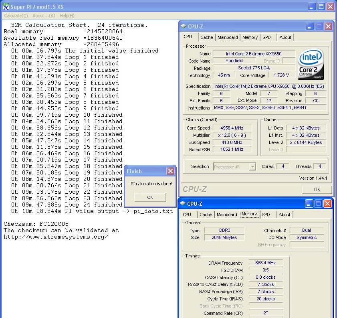The width and height of the screenshot is (337, 318).
Task: Click the Cycle Time tRAS value 20 clocks
Action: click(x=266, y=299)
